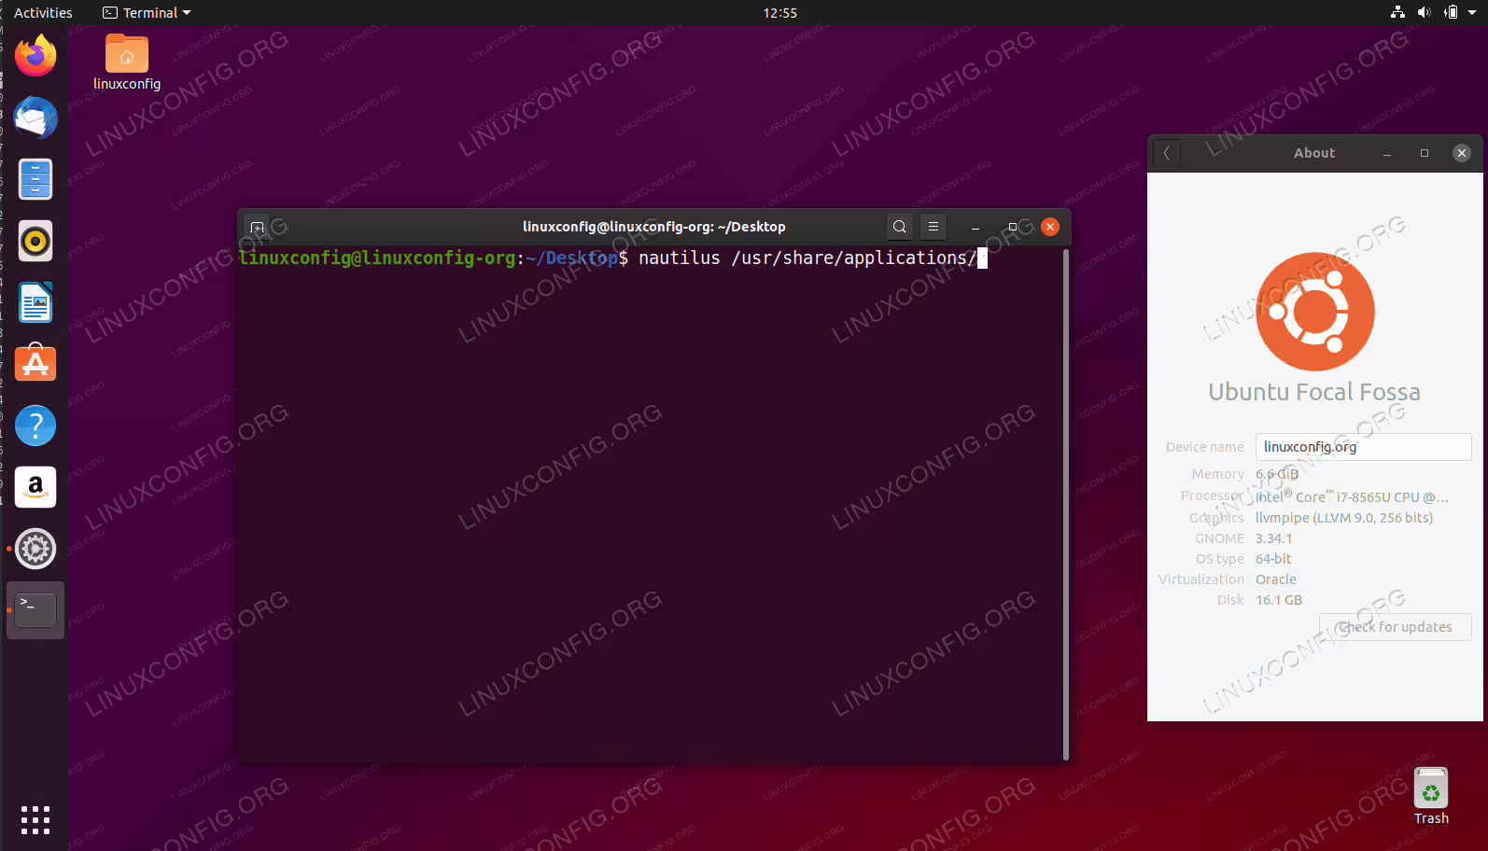Go back in the About window
This screenshot has height=851, width=1488.
tap(1167, 153)
